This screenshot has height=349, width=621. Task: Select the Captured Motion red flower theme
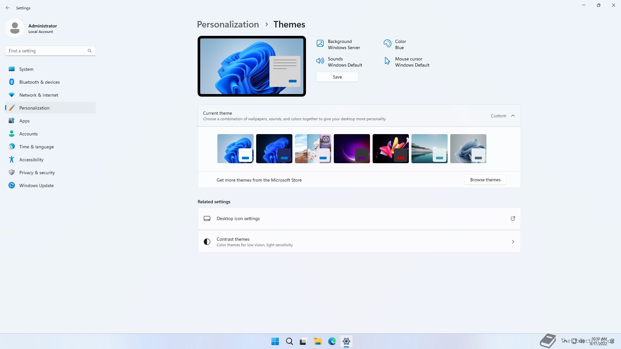(x=391, y=149)
